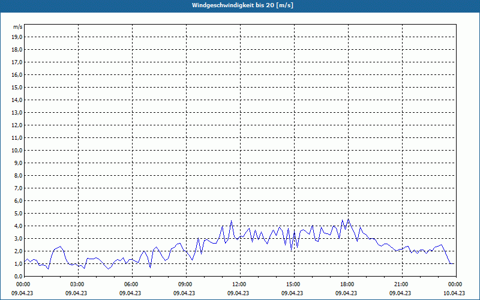Click the 'm/s' unit label on the y-axis
Viewport: 480px width, 300px height.
pos(18,27)
